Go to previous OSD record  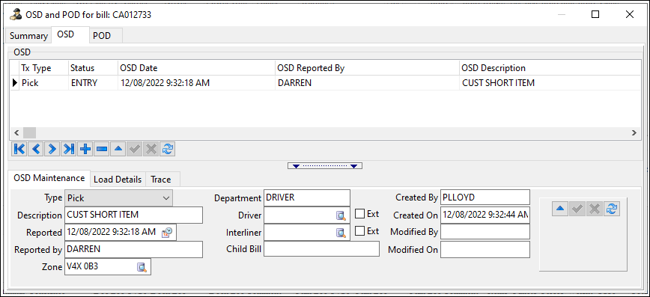(36, 149)
